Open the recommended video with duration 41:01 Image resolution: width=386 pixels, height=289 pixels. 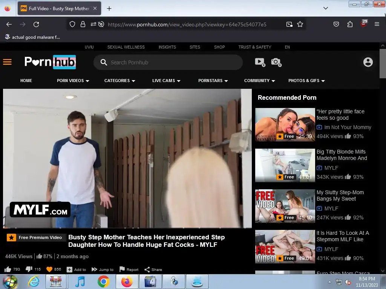point(285,166)
